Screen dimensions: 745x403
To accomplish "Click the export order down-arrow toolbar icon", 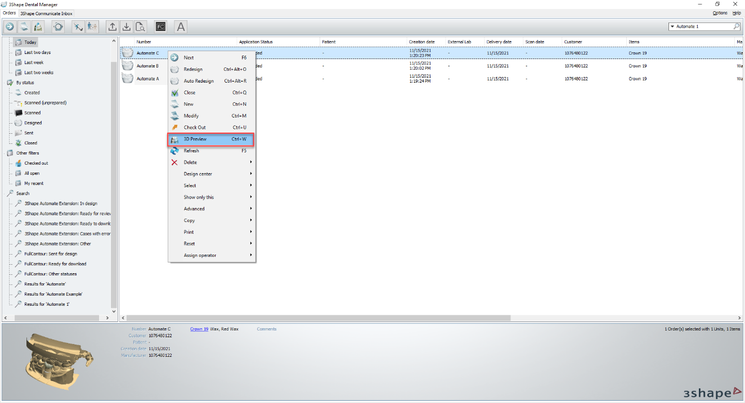I will coord(126,26).
